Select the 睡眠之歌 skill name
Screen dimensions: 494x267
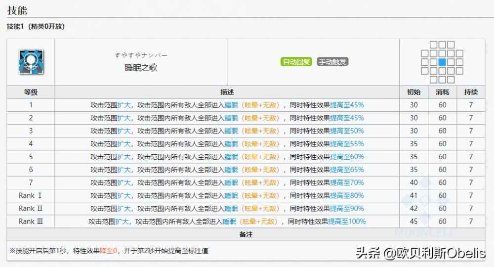141,68
